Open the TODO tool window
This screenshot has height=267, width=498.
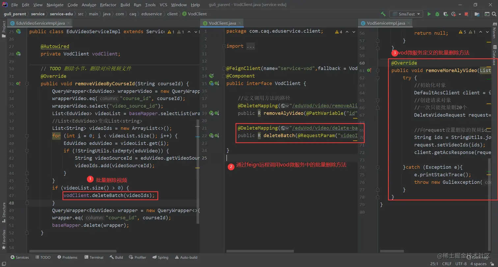click(43, 257)
